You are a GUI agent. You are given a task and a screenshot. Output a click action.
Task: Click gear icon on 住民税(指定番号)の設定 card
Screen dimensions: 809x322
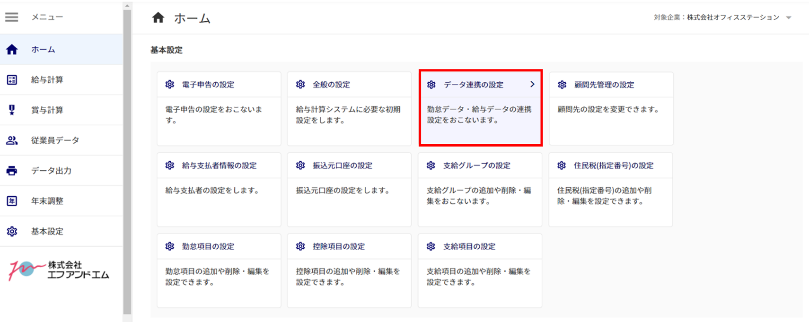pos(562,165)
